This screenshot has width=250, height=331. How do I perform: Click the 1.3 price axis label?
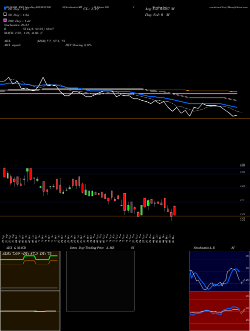(242, 200)
